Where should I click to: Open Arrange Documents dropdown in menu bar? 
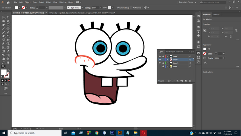[79, 2]
